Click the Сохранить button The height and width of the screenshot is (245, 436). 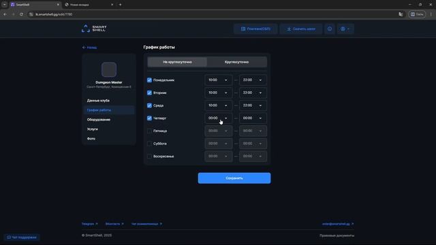pos(234,178)
